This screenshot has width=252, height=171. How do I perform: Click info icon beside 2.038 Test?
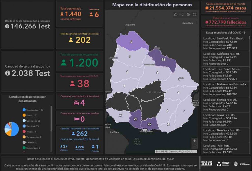pos(7,73)
